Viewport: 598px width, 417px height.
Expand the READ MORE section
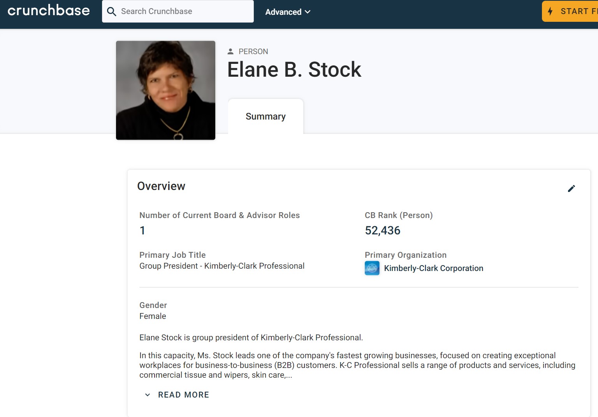[x=177, y=395]
